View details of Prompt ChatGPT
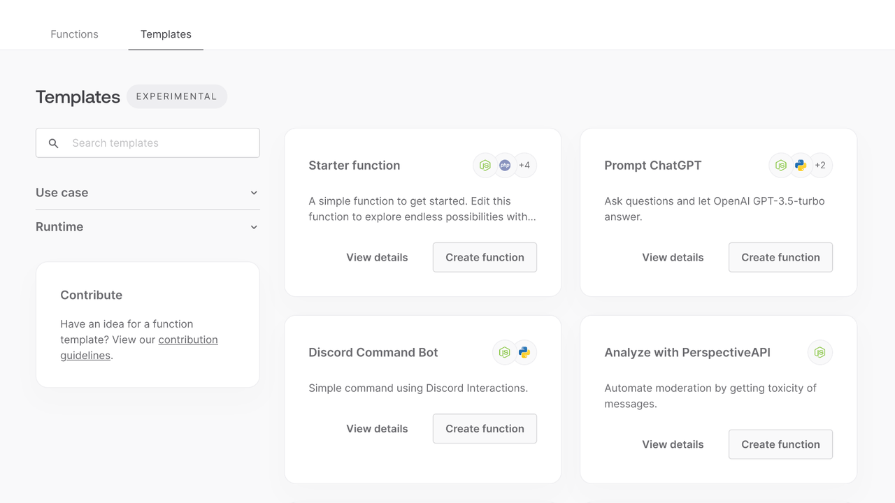The height and width of the screenshot is (503, 895). (x=673, y=257)
